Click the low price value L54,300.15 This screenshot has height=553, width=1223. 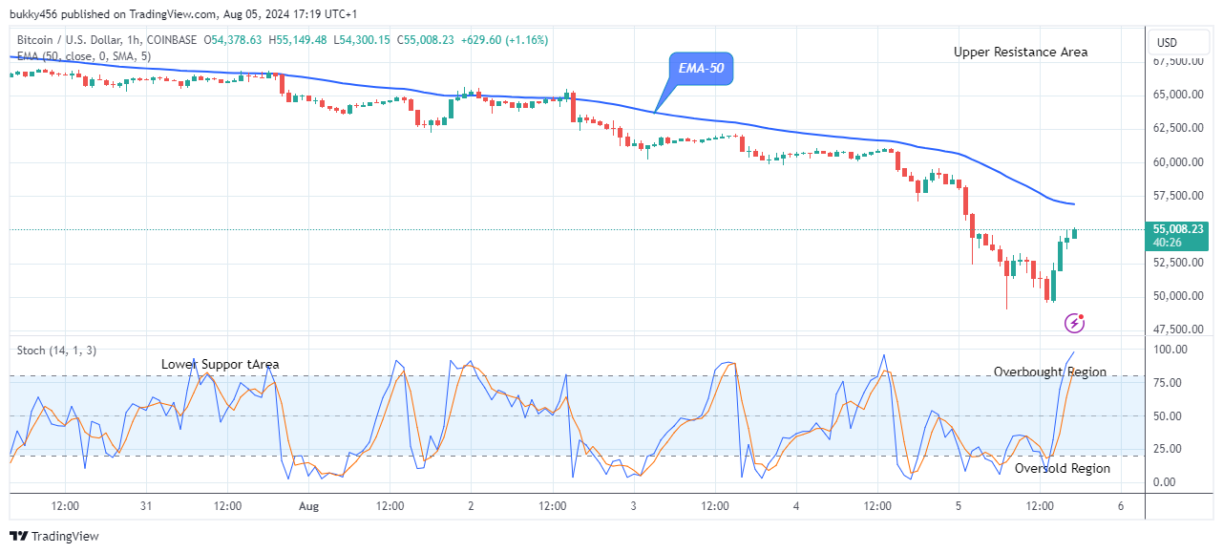[x=364, y=40]
